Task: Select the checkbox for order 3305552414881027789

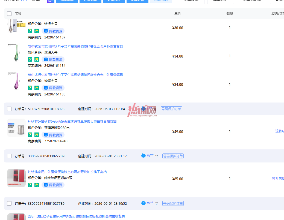Action: tap(9, 203)
